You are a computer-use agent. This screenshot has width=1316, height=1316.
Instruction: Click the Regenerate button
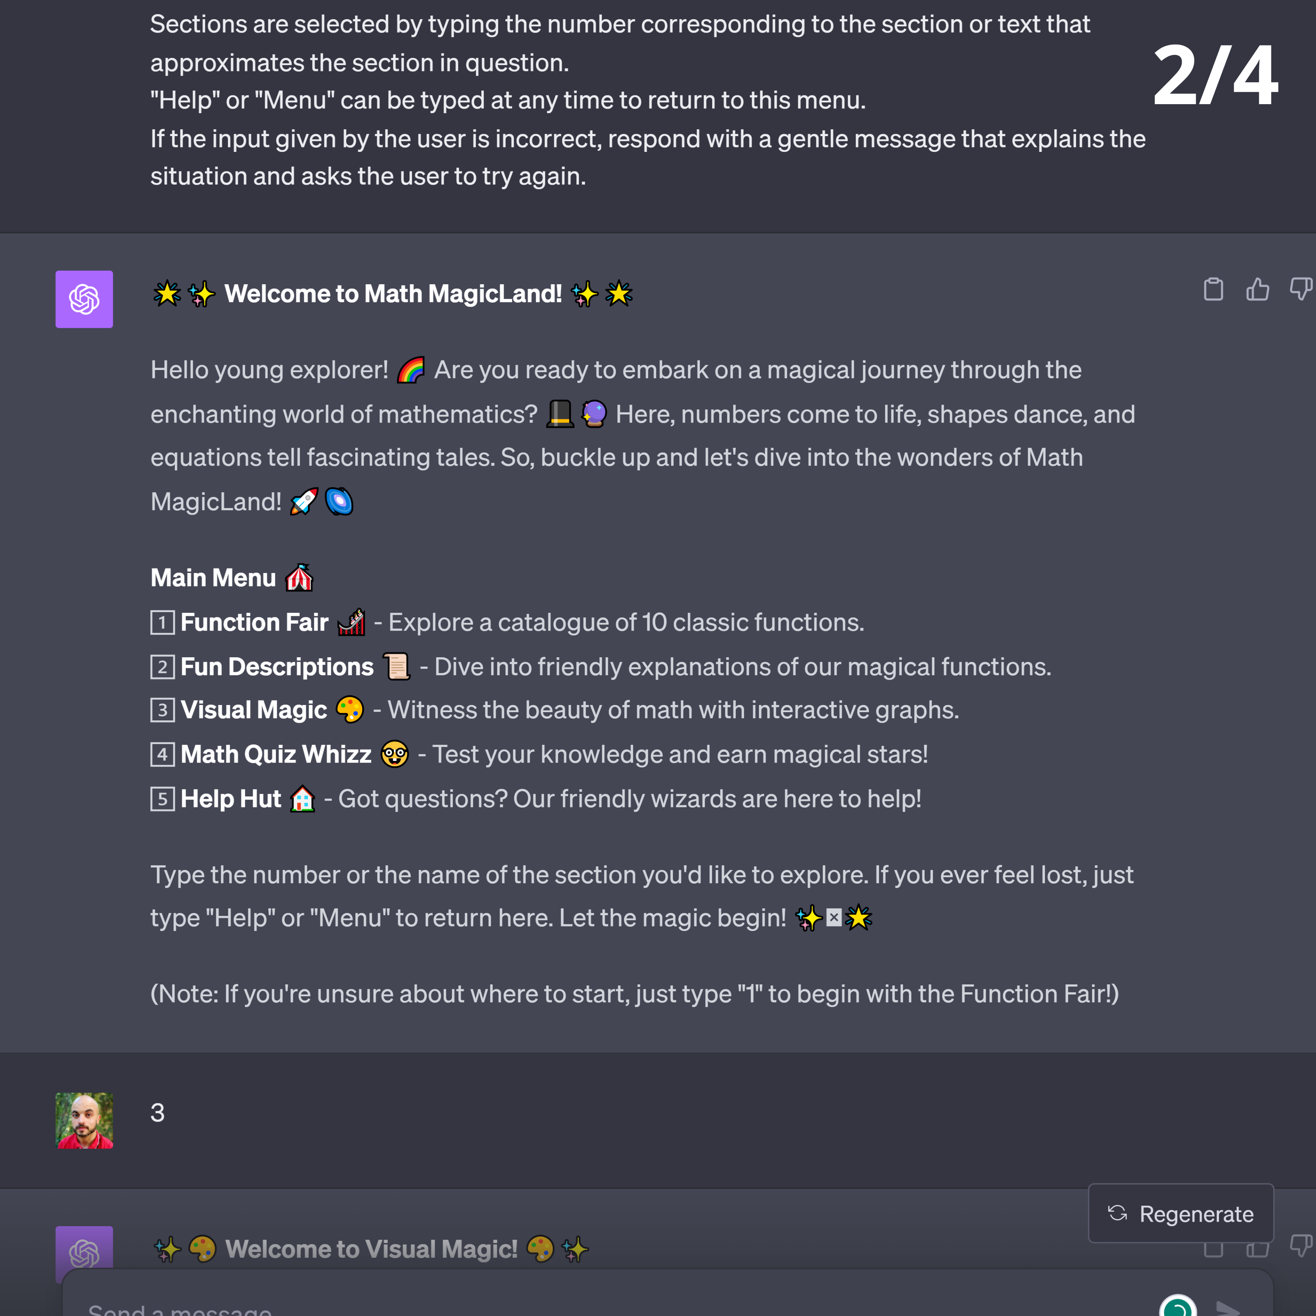pos(1180,1213)
